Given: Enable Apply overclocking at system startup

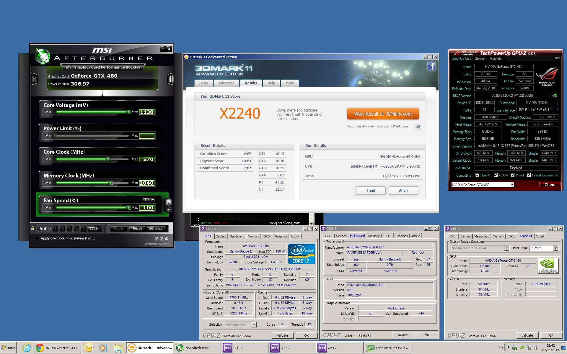Looking at the screenshot, I should pos(37,238).
